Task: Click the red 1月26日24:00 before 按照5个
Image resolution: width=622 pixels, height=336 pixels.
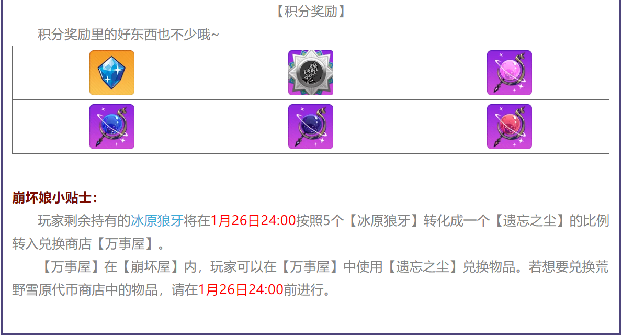Action: tap(253, 220)
